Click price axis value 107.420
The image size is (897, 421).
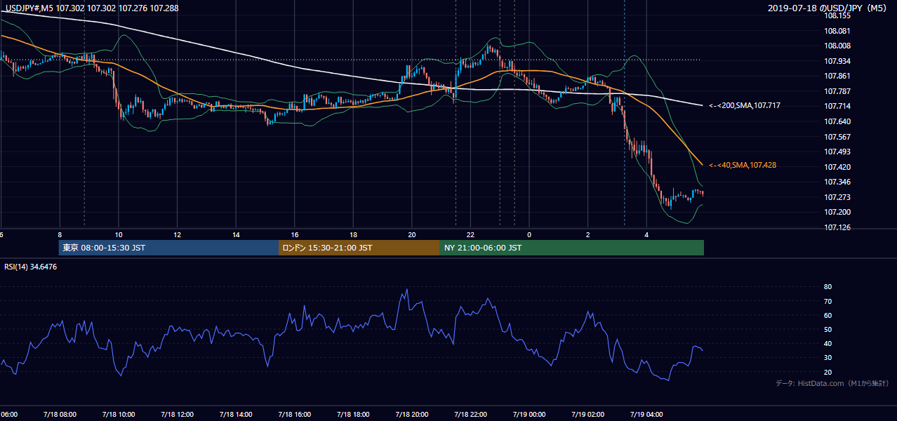[837, 167]
